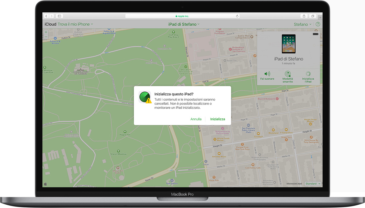Click Park Station map pin
Screen dimensions: 365x208
[x=172, y=180]
